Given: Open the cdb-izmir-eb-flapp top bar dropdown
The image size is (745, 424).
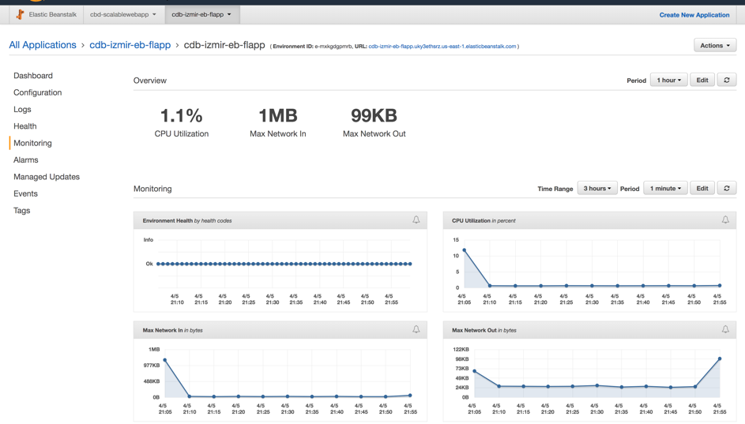Looking at the screenshot, I should [x=202, y=15].
